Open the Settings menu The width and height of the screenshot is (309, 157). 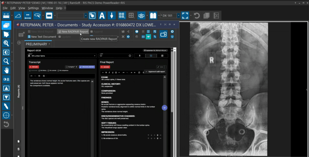coord(33,8)
